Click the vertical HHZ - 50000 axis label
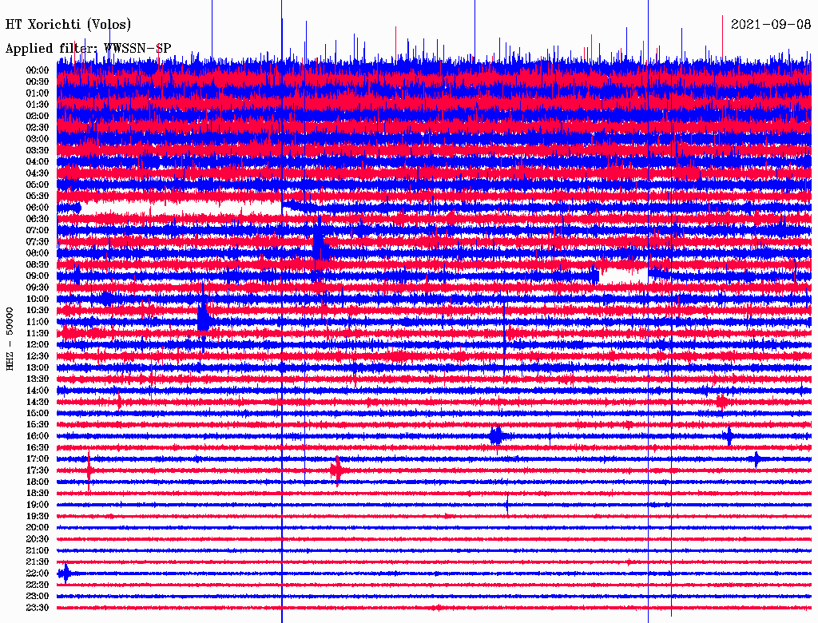Image resolution: width=818 pixels, height=623 pixels. coord(10,338)
